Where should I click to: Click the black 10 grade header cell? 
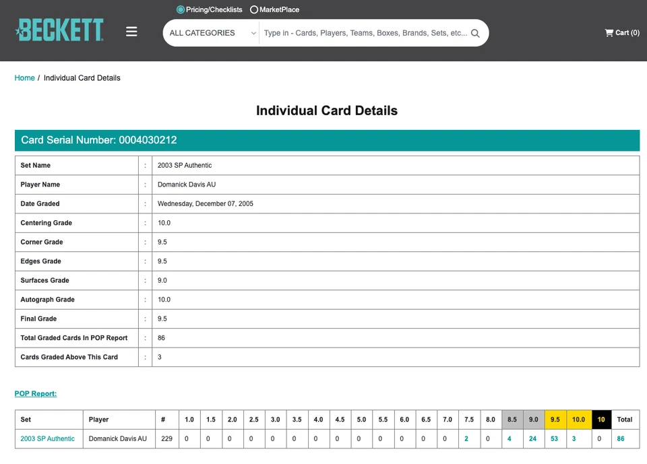pos(600,420)
